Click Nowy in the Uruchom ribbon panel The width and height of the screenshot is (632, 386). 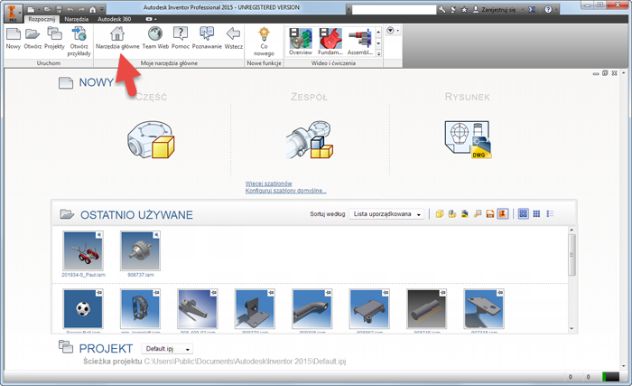tap(14, 39)
